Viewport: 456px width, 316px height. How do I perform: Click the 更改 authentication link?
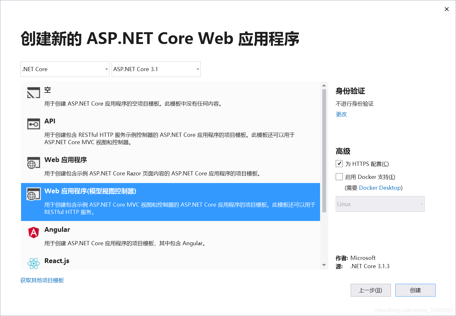pos(341,114)
